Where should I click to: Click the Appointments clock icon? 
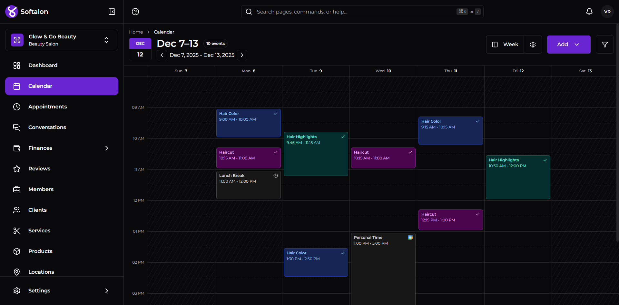pyautogui.click(x=17, y=107)
